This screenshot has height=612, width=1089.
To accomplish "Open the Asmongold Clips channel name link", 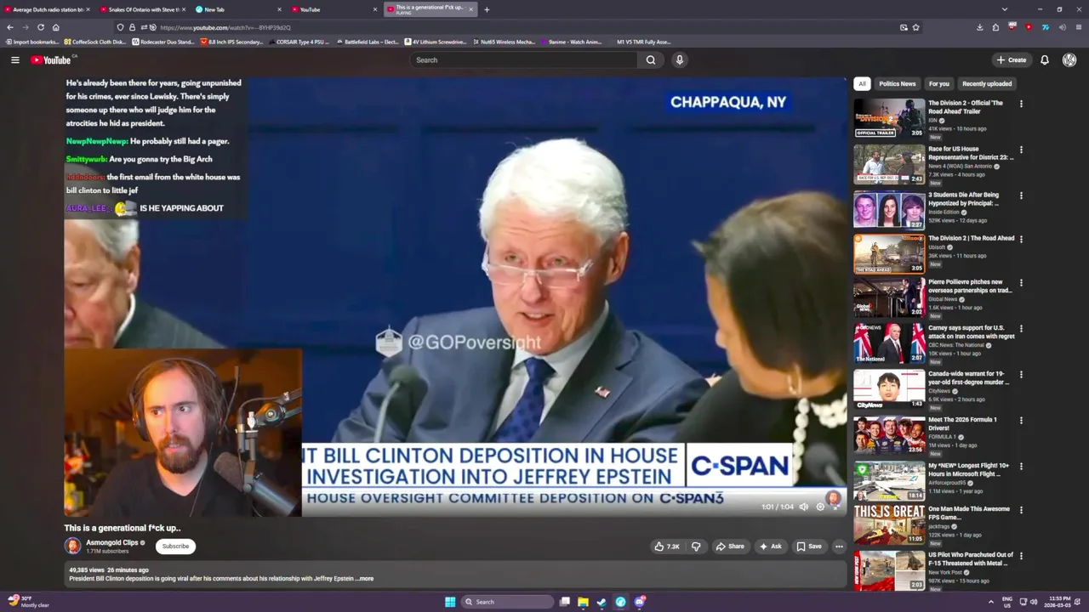I will click(x=112, y=542).
